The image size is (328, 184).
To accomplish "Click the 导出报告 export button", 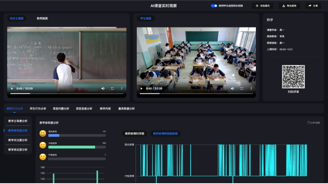I will click(289, 6).
